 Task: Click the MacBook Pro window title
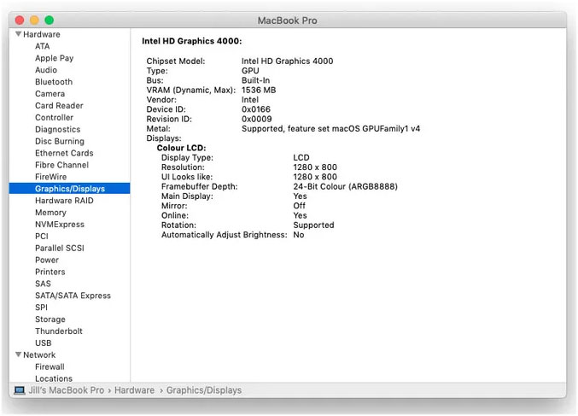[287, 21]
